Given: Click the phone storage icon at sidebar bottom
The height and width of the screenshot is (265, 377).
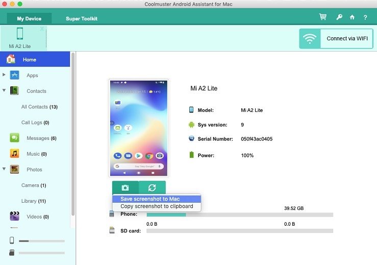Looking at the screenshot, I should pos(12,240).
